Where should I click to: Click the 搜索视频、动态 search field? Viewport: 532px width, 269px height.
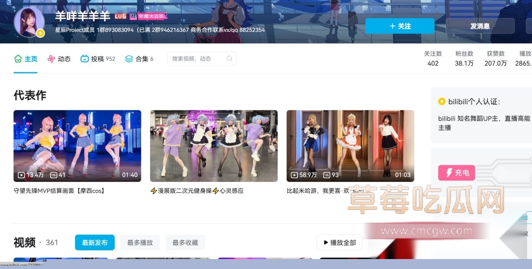click(x=197, y=59)
